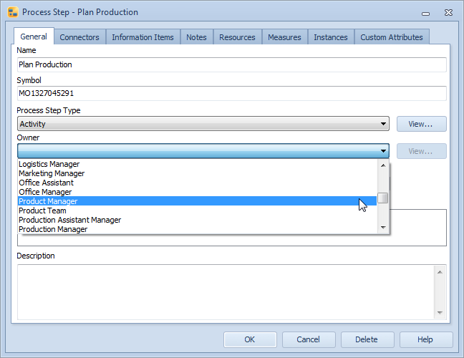Expand the Process Step Type dropdown
This screenshot has height=358, width=464.
pos(383,124)
